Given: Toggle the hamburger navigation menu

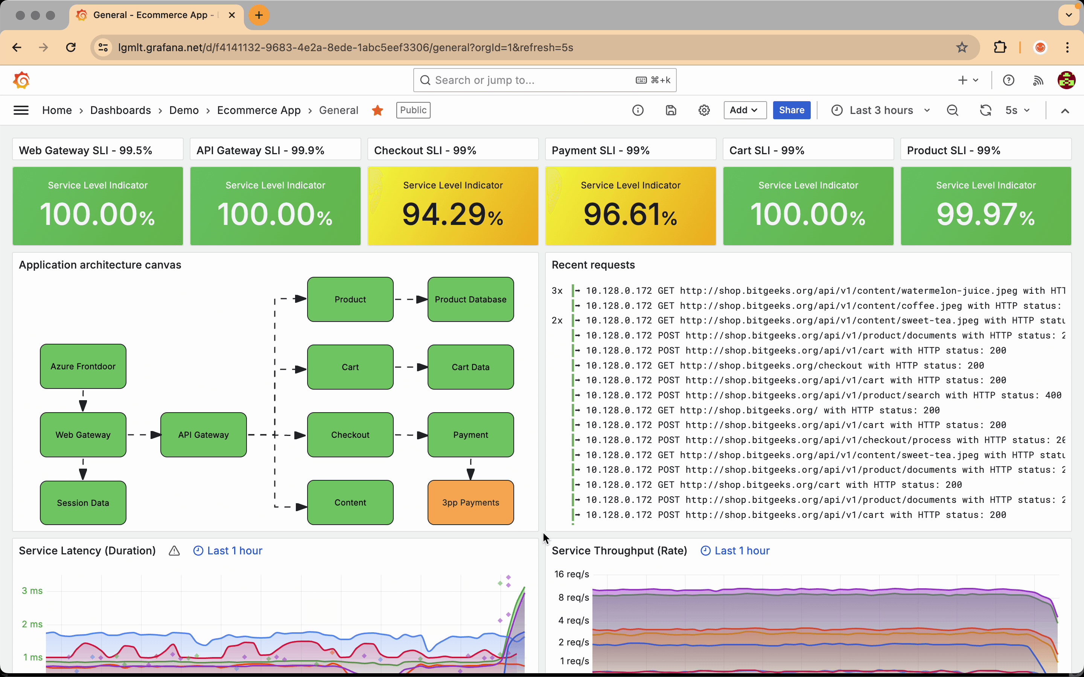Looking at the screenshot, I should (x=21, y=110).
